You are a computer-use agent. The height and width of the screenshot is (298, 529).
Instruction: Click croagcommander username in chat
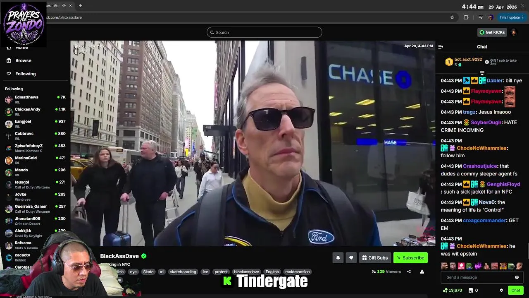484,221
